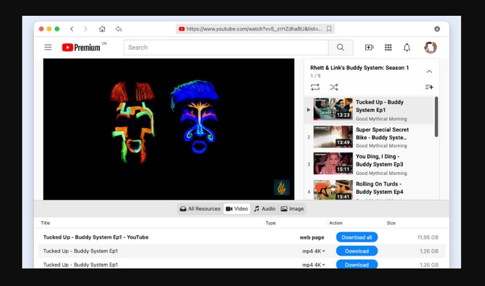Click the 11,98 GB size value
This screenshot has width=485, height=286.
tap(428, 237)
